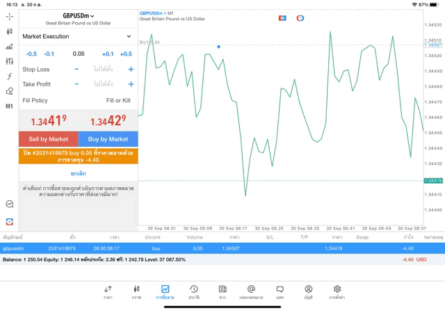Screen dimensions: 445x311
Task: Open the indicators function icon
Action: pyautogui.click(x=9, y=77)
